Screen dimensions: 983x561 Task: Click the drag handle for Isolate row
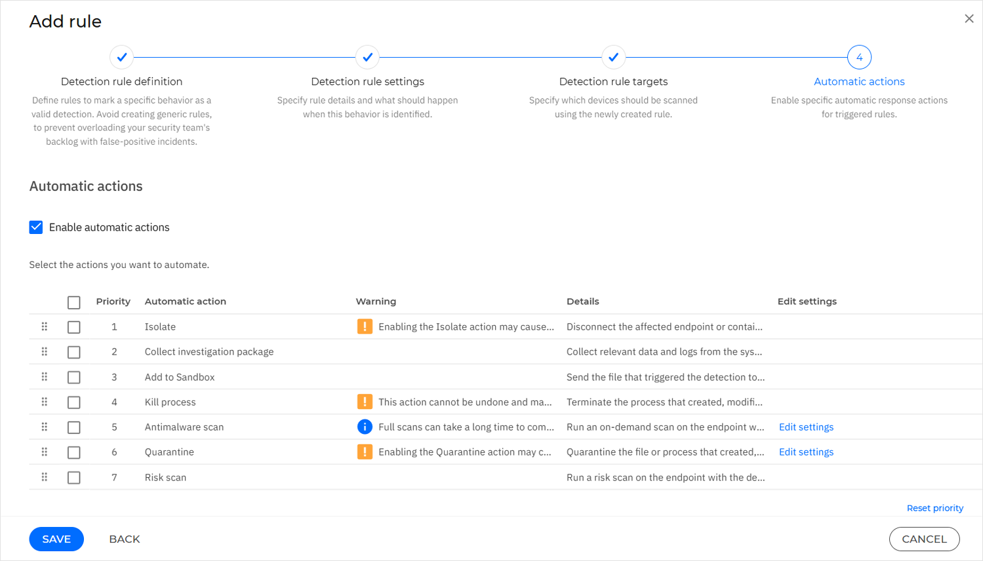pos(45,326)
